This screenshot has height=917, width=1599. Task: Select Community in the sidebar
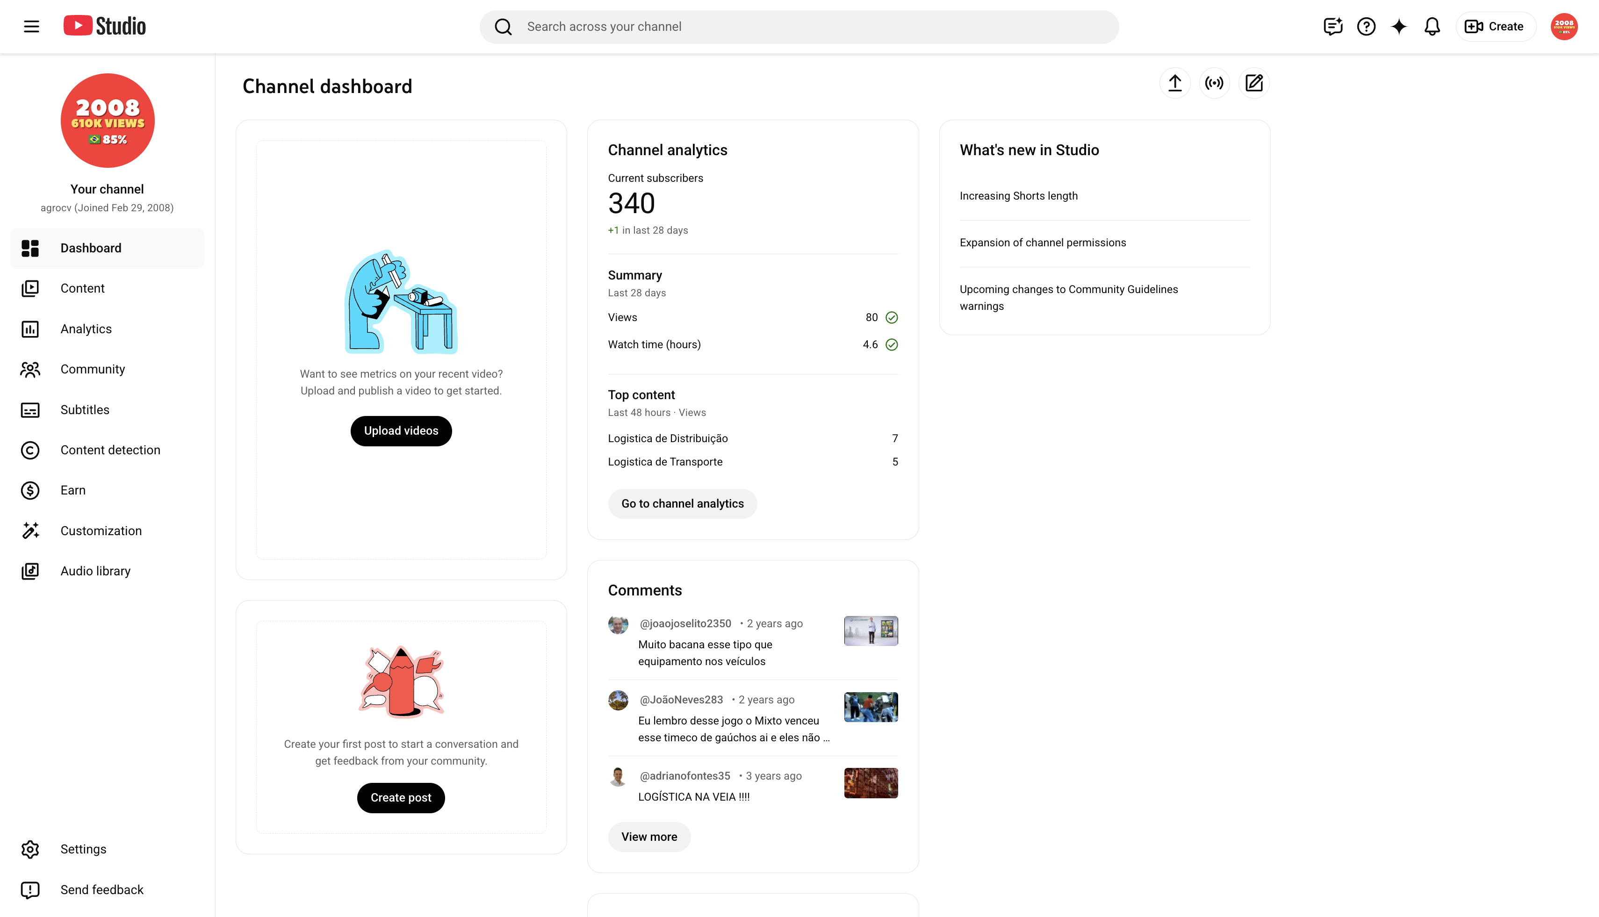(x=107, y=369)
